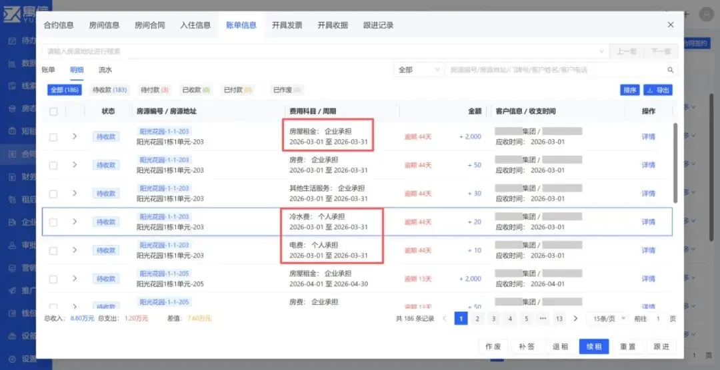Expand the 房屋租金 2026-03-01 row chevron
This screenshot has width=720, height=370.
click(x=75, y=136)
